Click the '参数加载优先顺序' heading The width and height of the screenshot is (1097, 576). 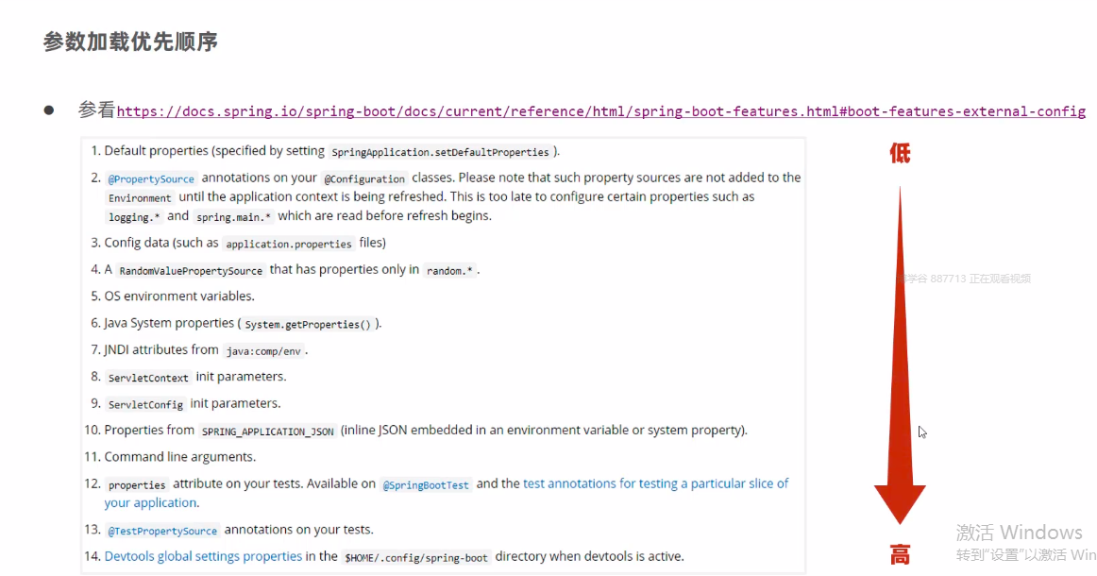pyautogui.click(x=131, y=42)
